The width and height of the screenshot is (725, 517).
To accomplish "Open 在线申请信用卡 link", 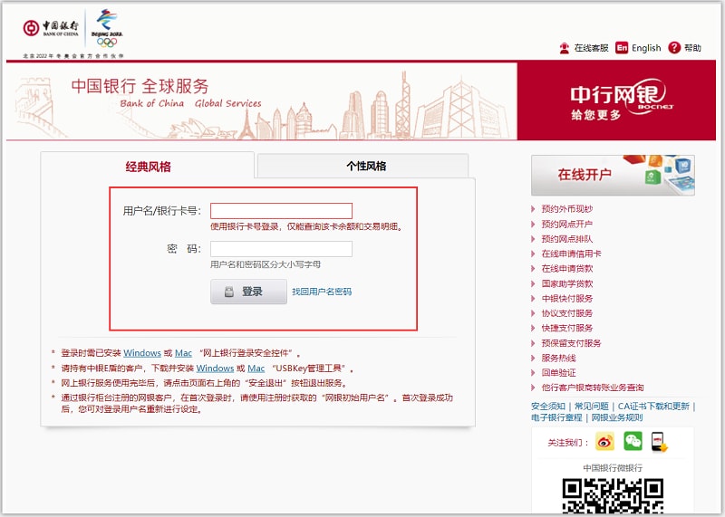I will (x=571, y=254).
